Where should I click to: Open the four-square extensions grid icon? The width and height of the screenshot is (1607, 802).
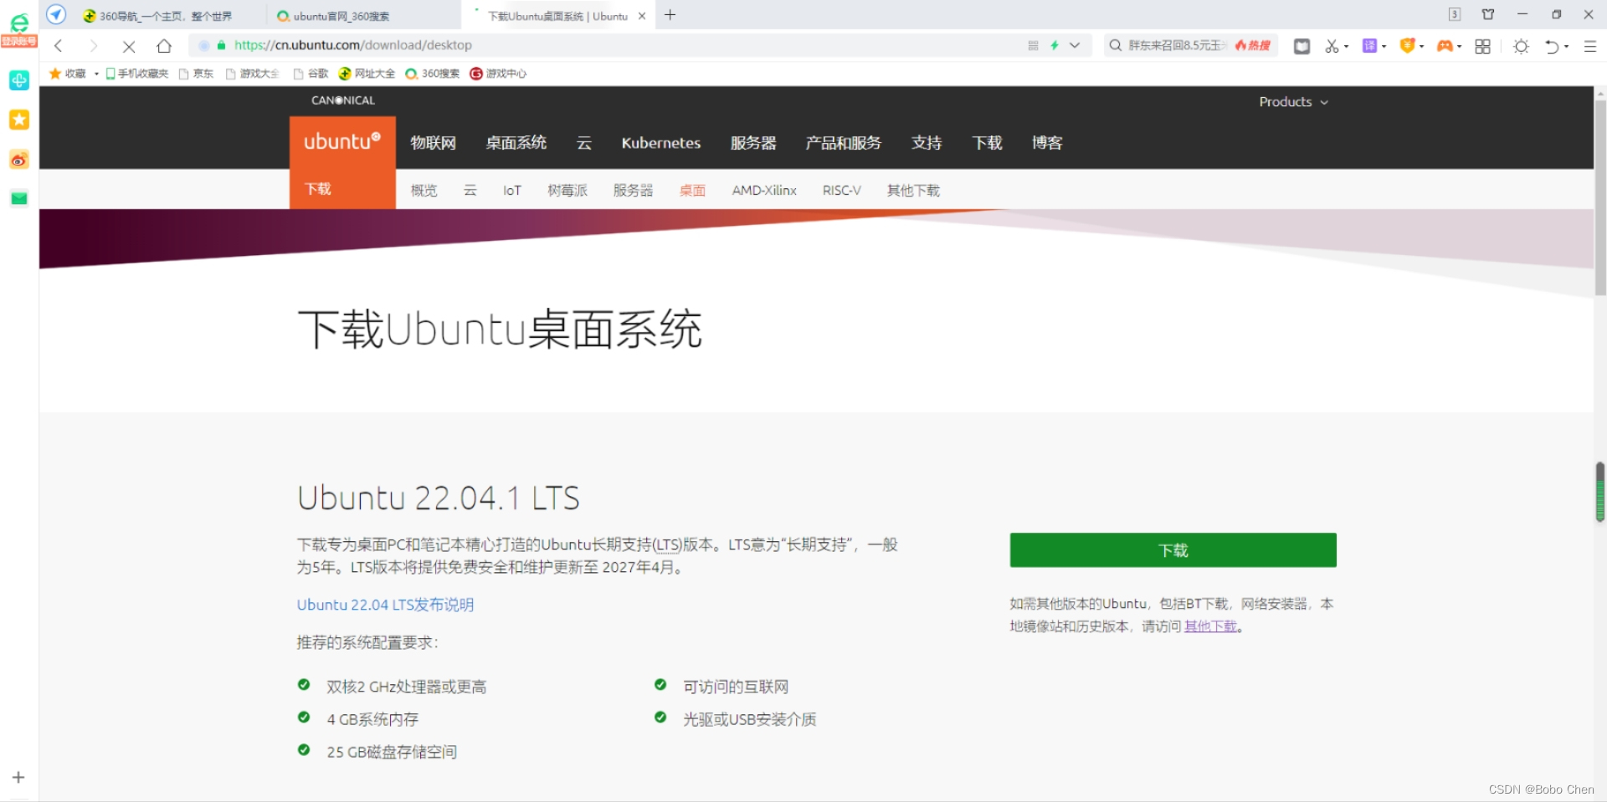click(1482, 46)
